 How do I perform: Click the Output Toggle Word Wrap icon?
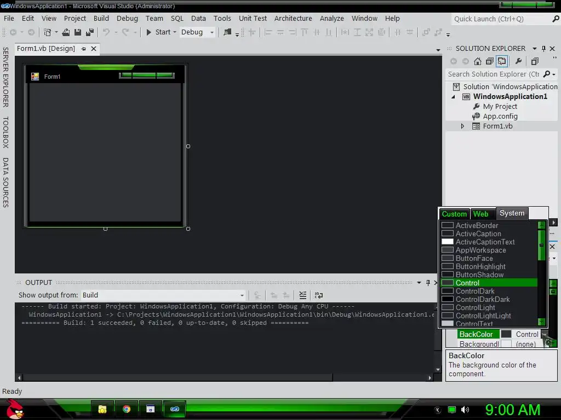click(x=318, y=295)
